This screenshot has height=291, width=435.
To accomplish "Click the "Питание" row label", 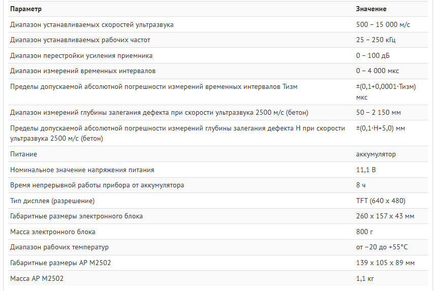I will click(23, 154).
